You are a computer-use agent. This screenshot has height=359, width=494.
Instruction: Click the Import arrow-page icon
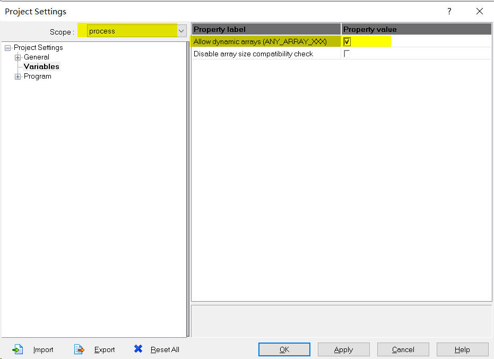pos(18,349)
